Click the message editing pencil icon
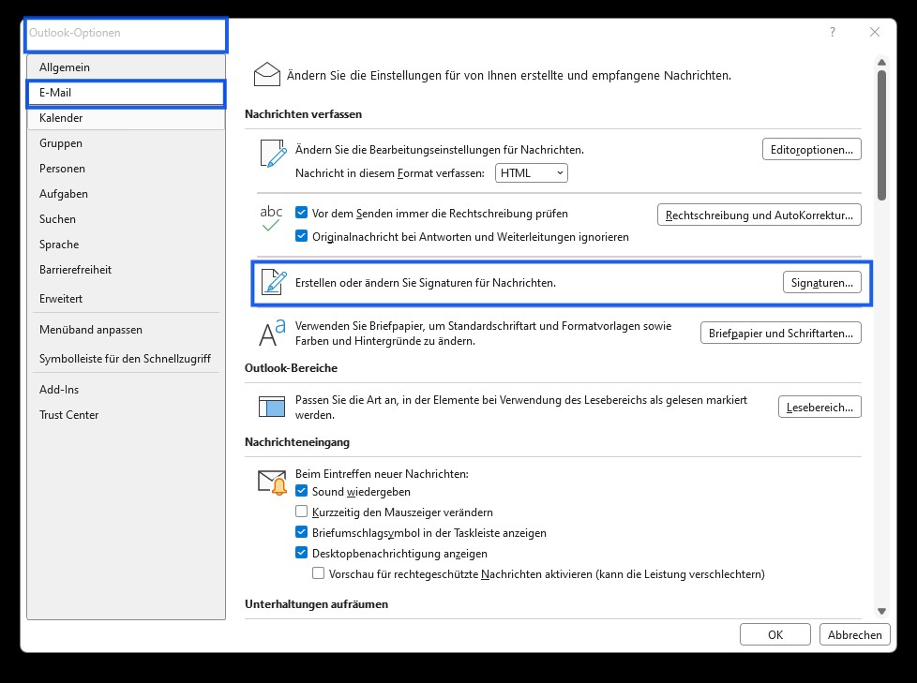 point(273,154)
